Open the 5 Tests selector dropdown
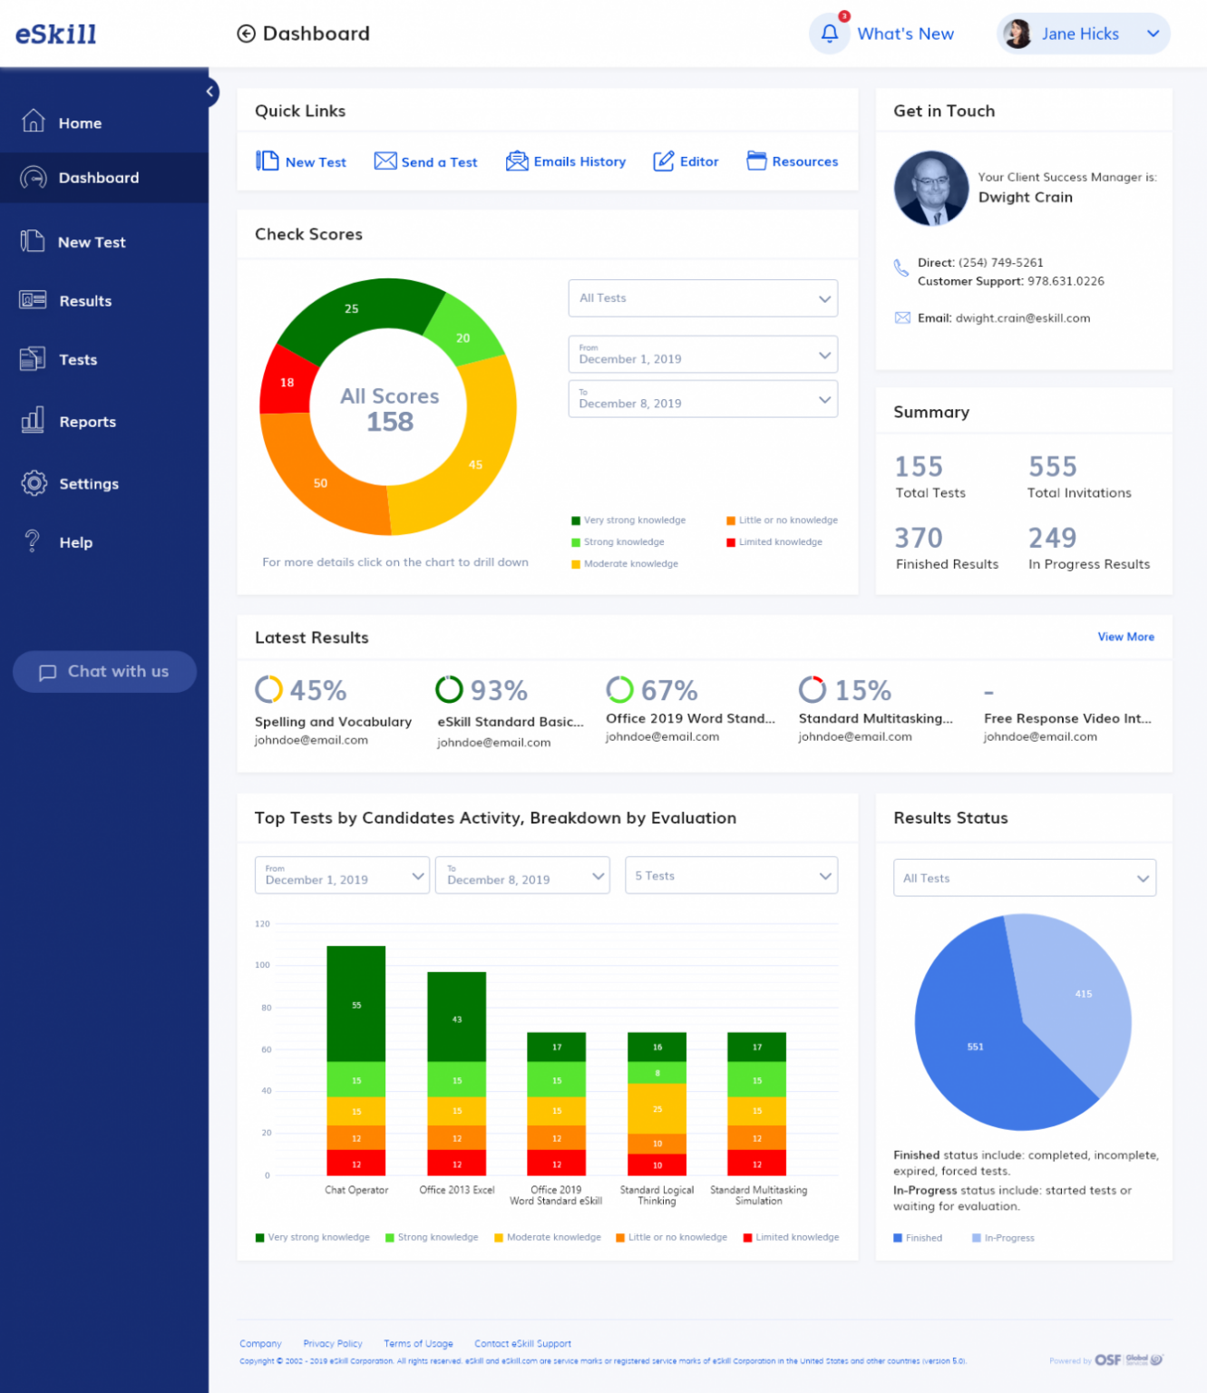This screenshot has height=1393, width=1207. click(731, 875)
